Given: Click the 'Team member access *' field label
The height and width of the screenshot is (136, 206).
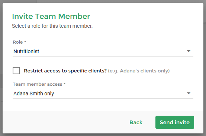Looking at the screenshot, I should (39, 84).
